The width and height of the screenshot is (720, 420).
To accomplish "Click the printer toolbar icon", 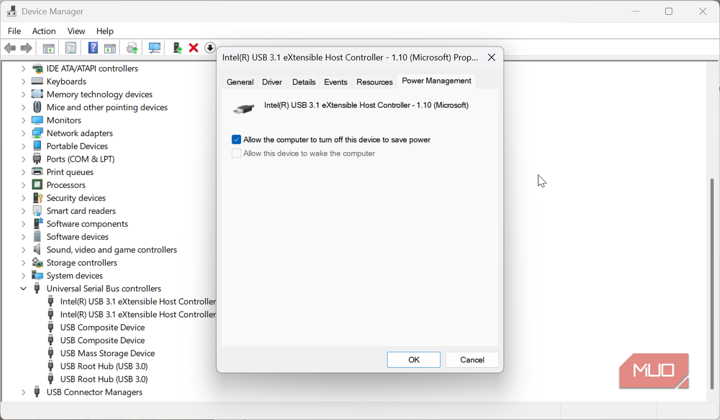I will tap(132, 48).
